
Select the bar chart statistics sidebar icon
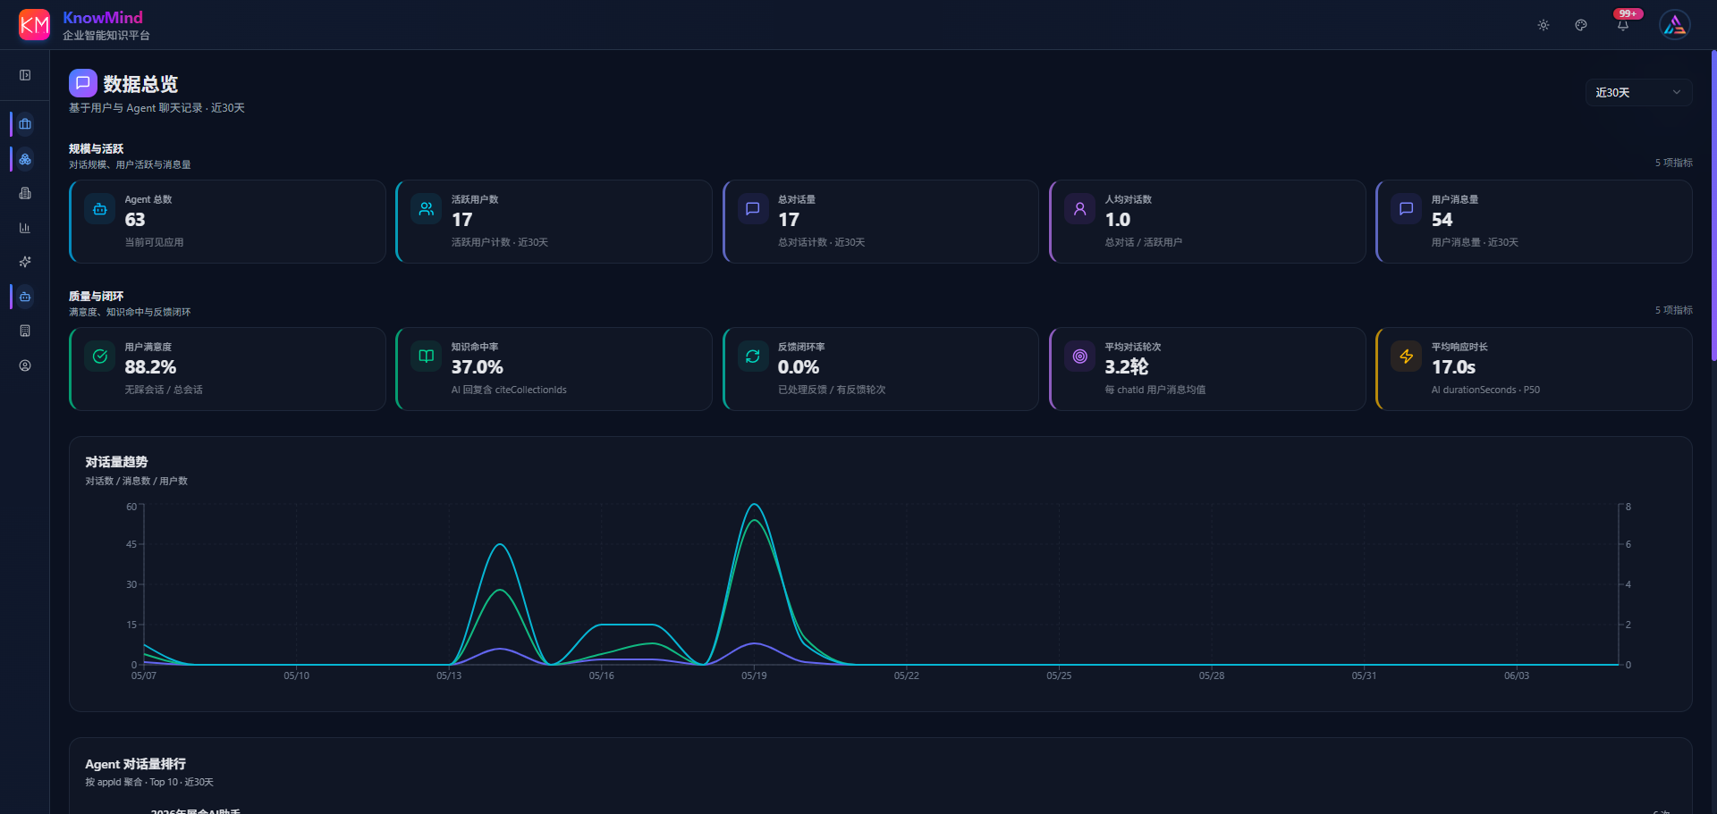click(25, 228)
